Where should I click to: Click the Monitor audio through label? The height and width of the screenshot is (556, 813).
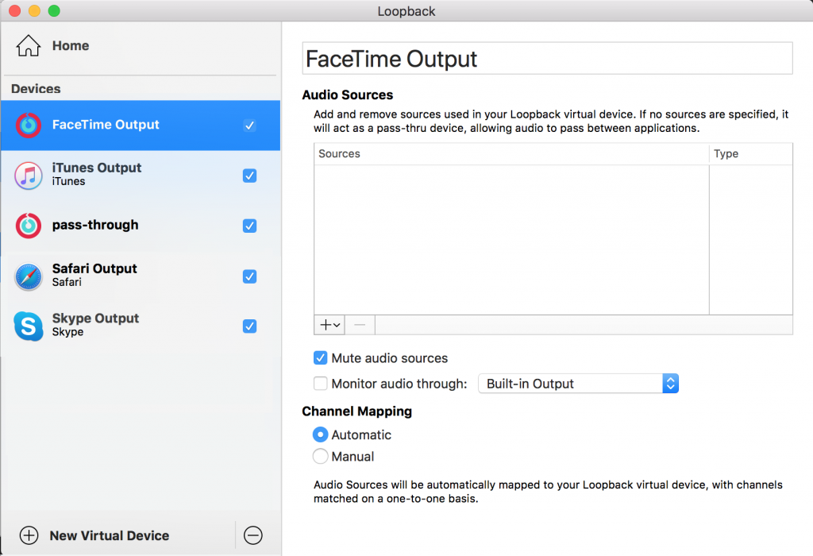[x=399, y=384]
